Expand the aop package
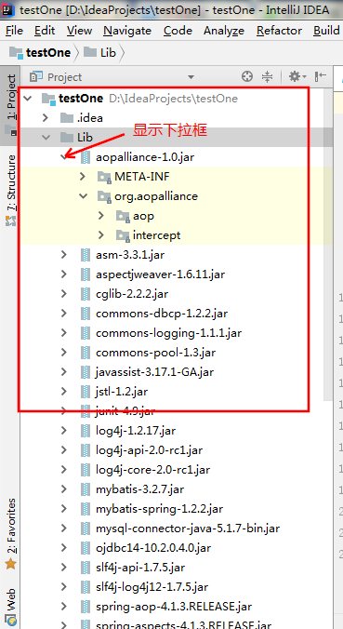Screen dimensions: 343x629 click(101, 216)
